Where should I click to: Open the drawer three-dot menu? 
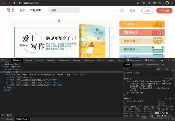tap(3, 119)
